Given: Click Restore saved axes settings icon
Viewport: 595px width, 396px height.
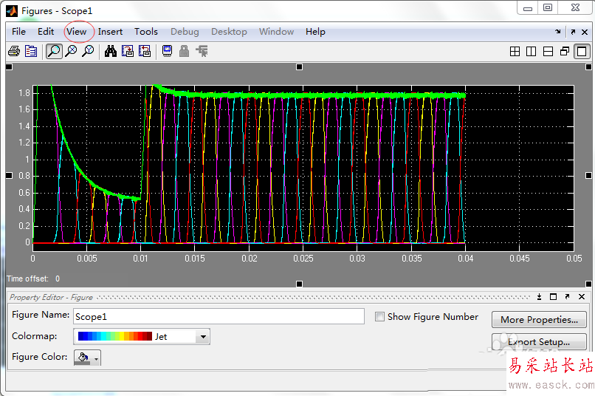Looking at the screenshot, I should click(x=145, y=51).
